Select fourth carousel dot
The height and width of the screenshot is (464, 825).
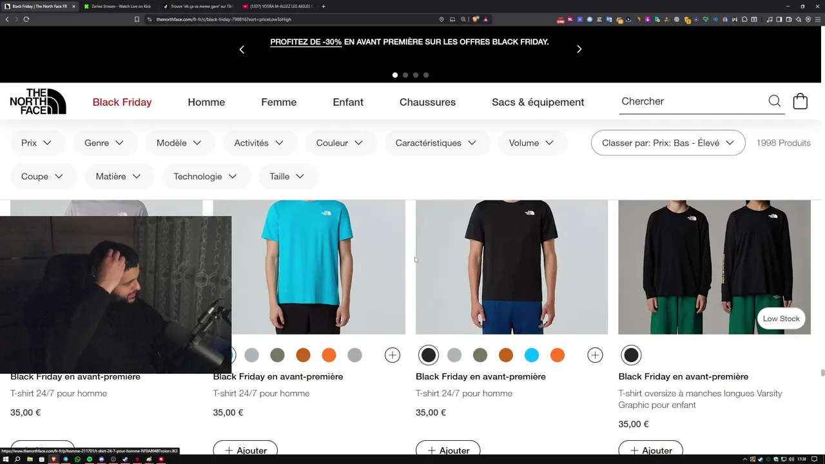(x=426, y=75)
